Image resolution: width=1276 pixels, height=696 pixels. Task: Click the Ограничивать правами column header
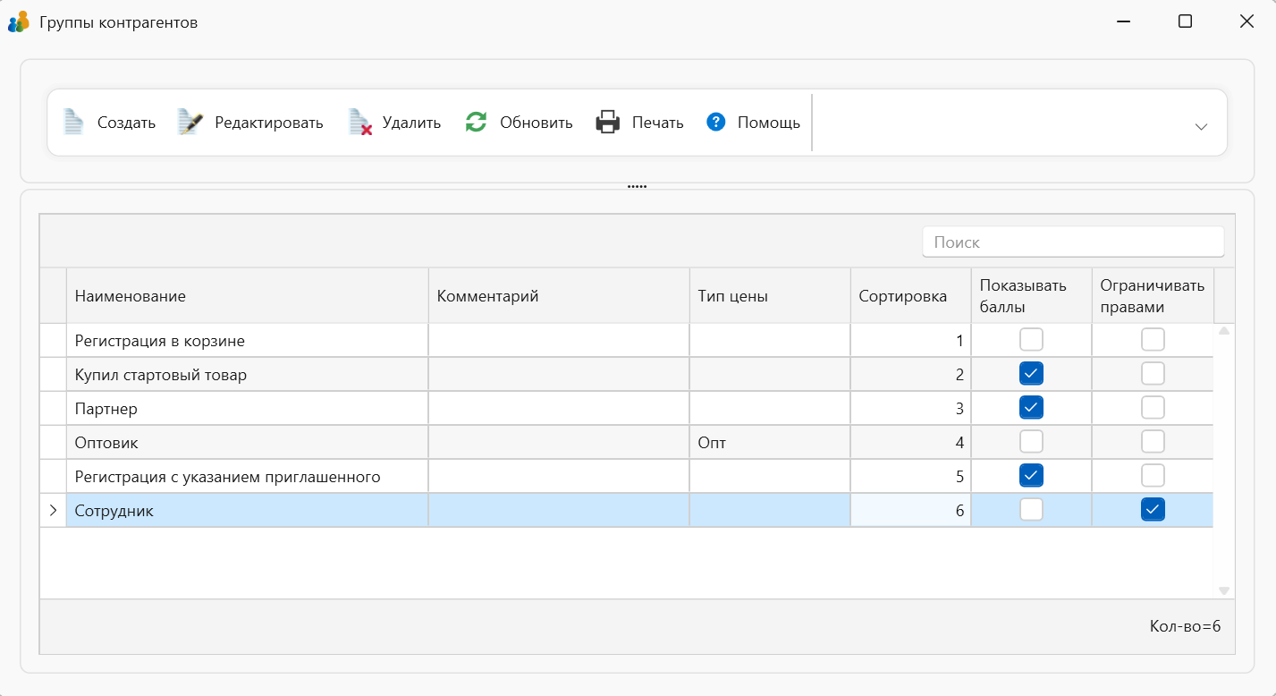1153,296
